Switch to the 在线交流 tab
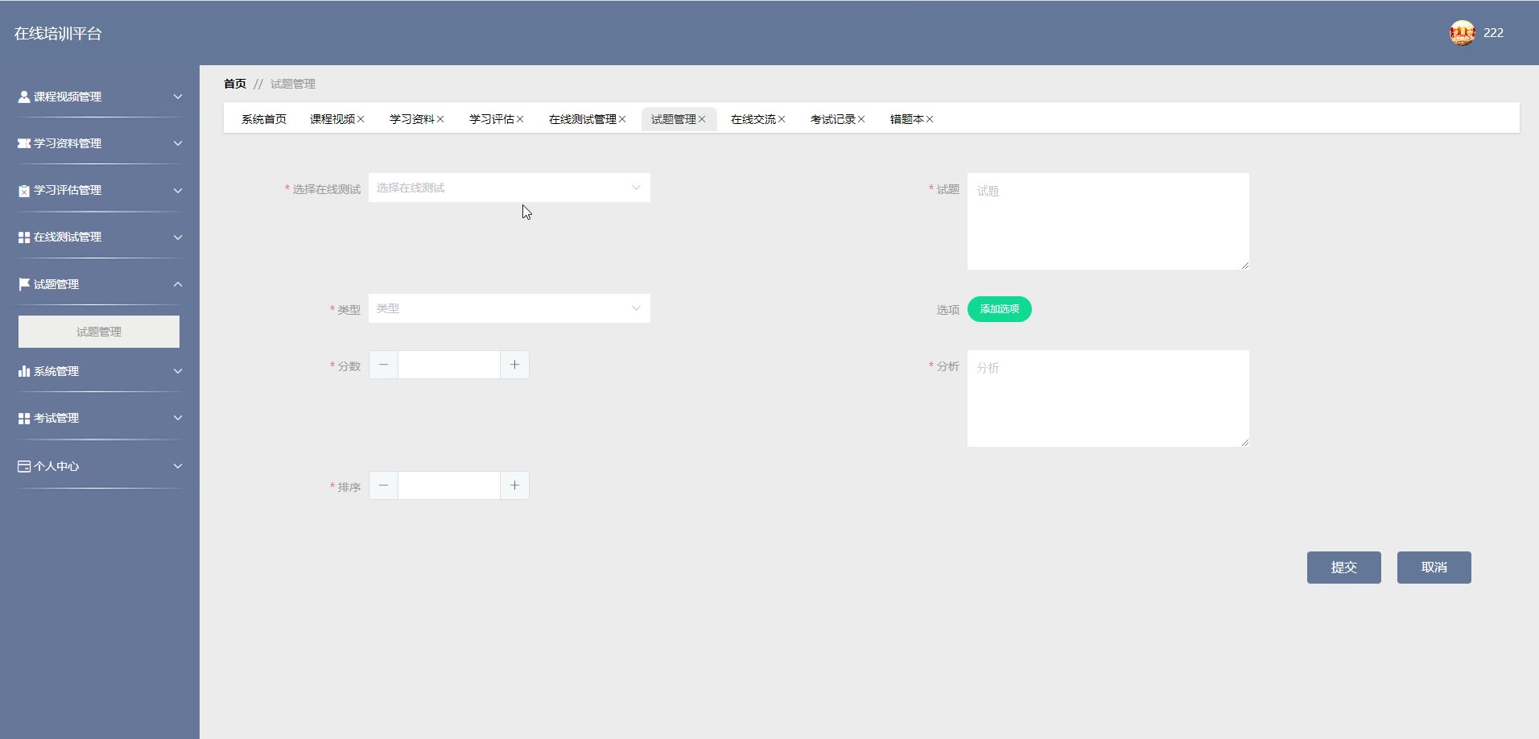The image size is (1539, 739). click(x=753, y=119)
